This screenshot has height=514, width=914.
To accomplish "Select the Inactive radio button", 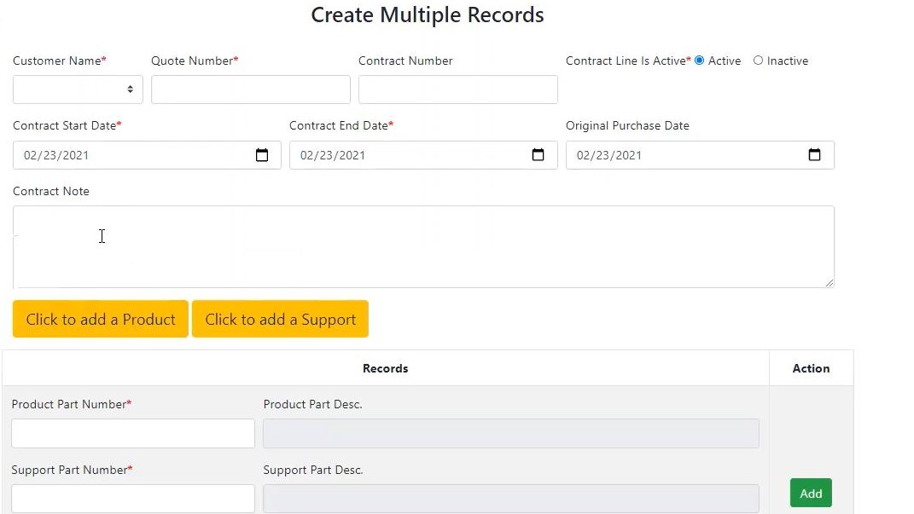I will 758,61.
